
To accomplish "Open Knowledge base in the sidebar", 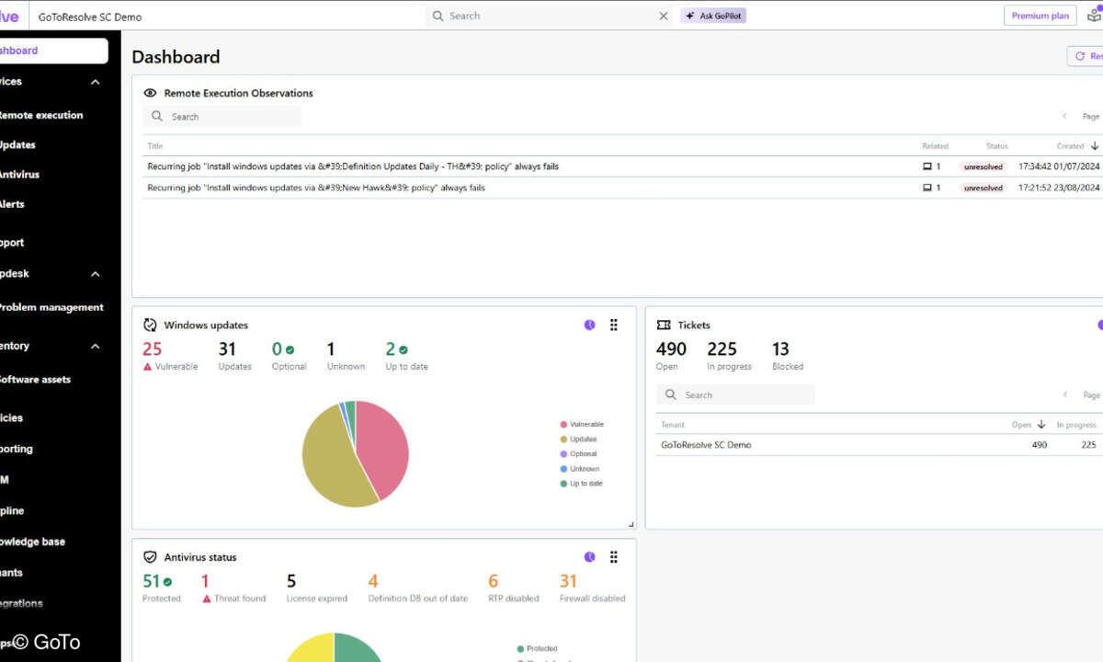I will click(32, 542).
